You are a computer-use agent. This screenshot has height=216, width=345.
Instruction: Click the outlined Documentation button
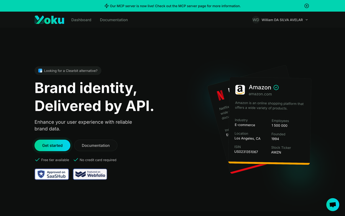(96, 145)
